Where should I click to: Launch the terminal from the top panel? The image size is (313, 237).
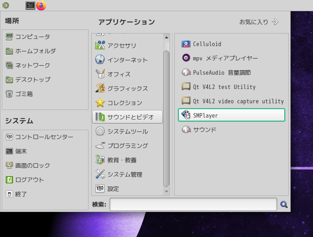click(30, 5)
